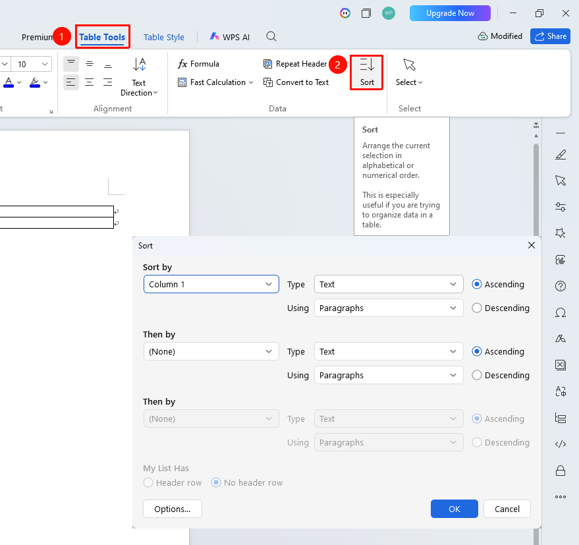Open the Sort by Column 1 dropdown

tap(211, 284)
